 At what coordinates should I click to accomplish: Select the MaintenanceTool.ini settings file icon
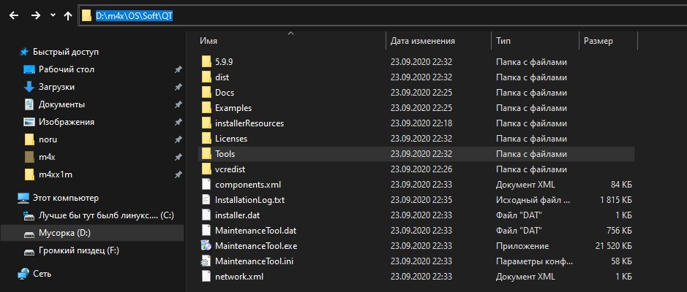click(x=206, y=261)
